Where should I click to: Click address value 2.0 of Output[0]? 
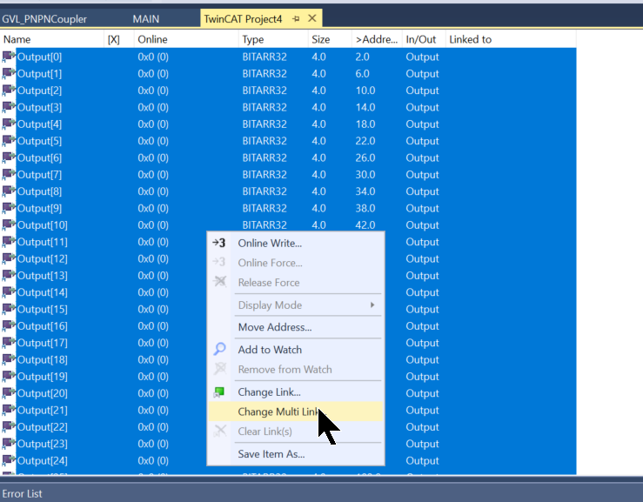[362, 57]
